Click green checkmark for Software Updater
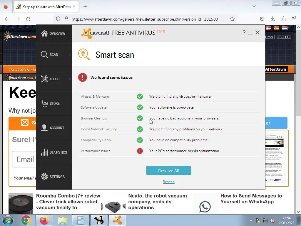The image size is (301, 226). (x=140, y=107)
